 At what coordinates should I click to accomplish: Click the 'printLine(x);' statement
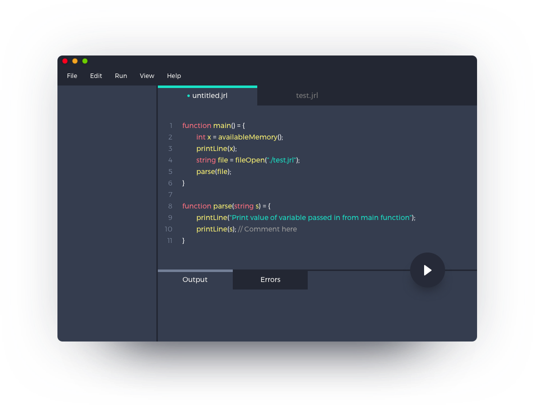click(216, 149)
